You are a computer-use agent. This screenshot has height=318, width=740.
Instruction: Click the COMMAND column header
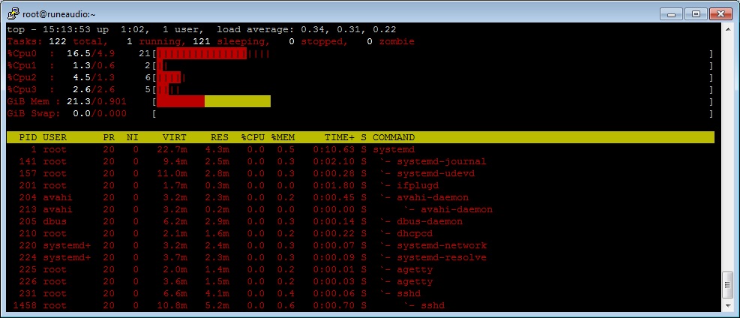394,138
